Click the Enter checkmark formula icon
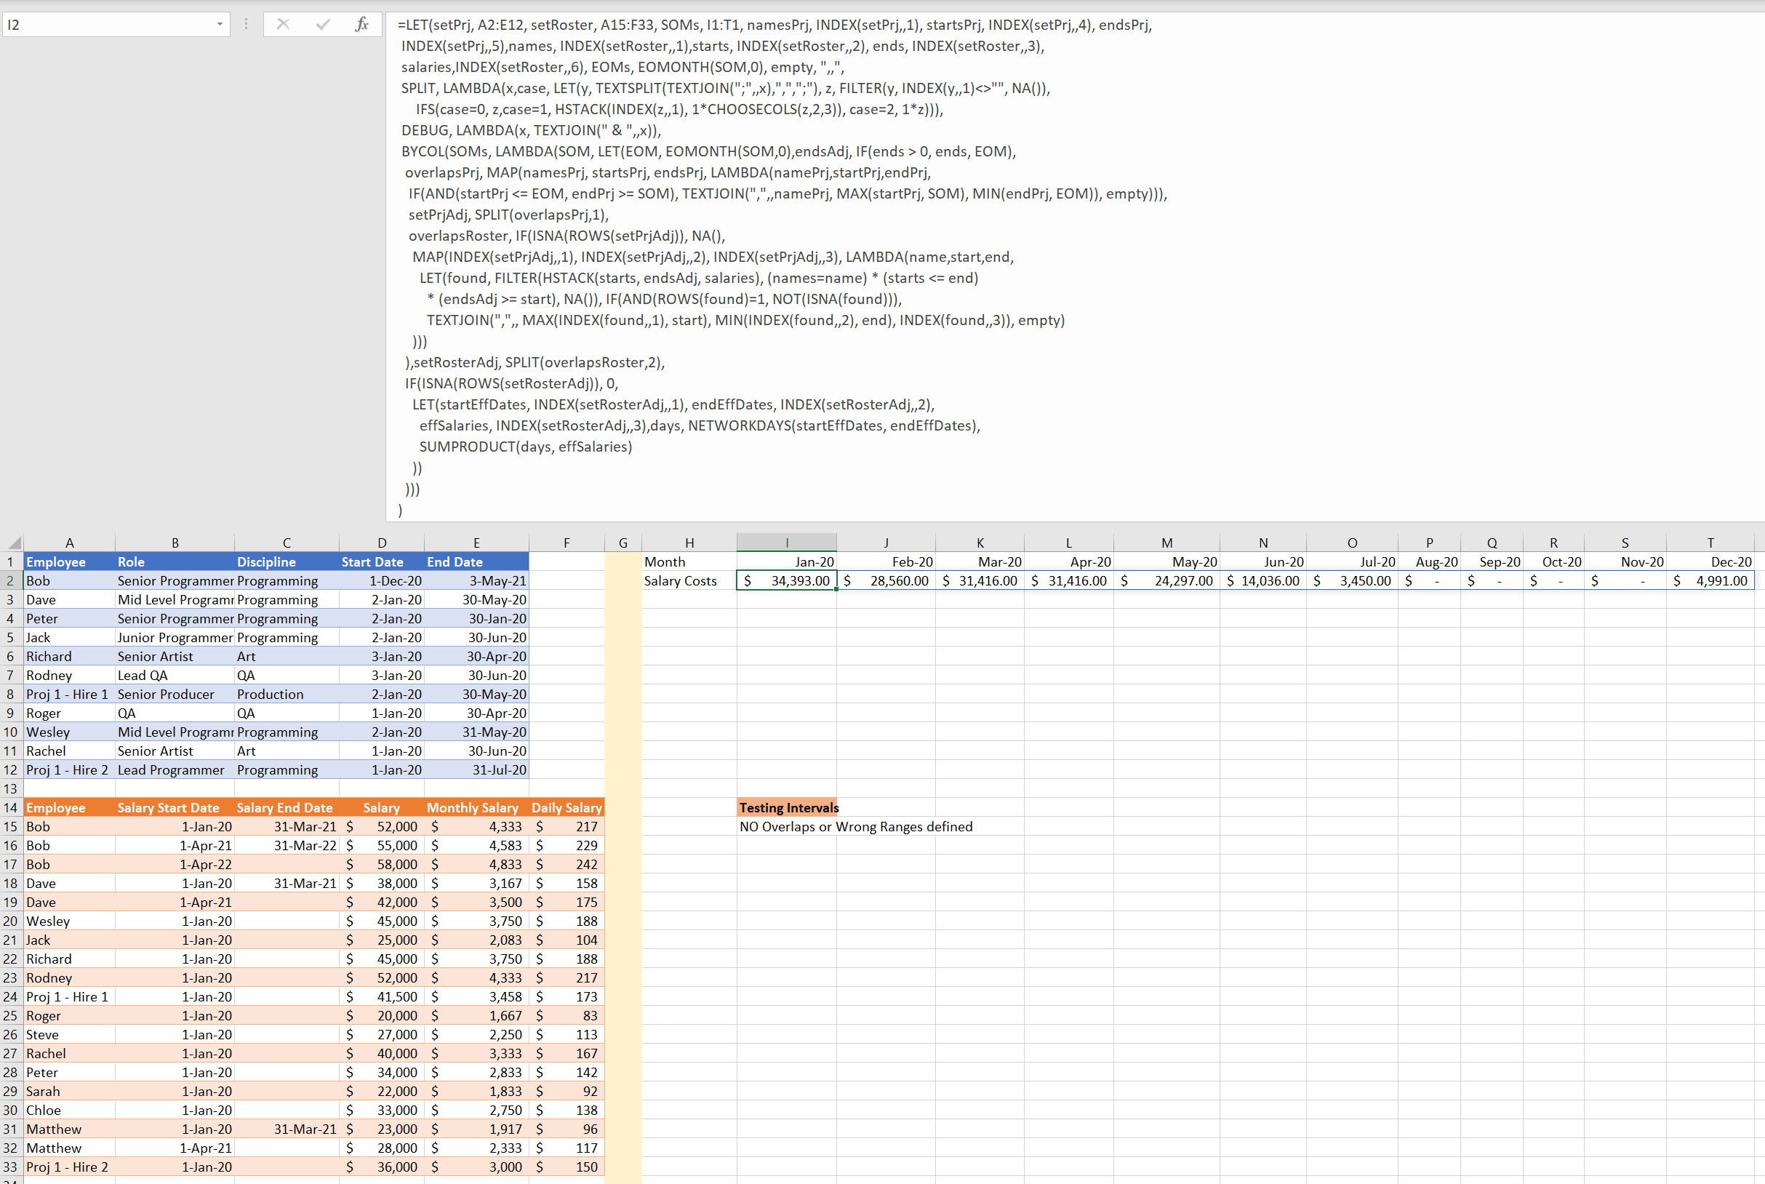The image size is (1765, 1184). [x=323, y=24]
